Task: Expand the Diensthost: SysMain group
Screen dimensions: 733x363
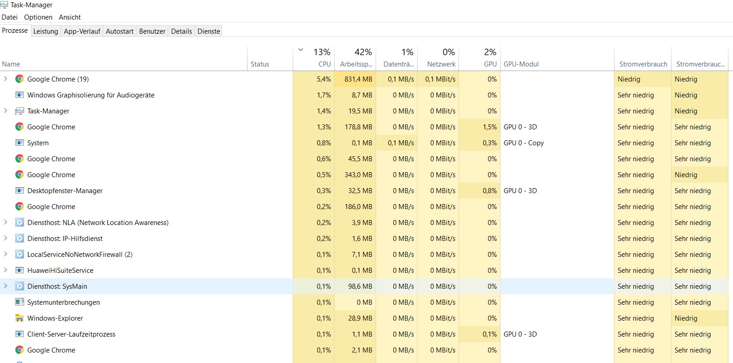Action: 5,286
